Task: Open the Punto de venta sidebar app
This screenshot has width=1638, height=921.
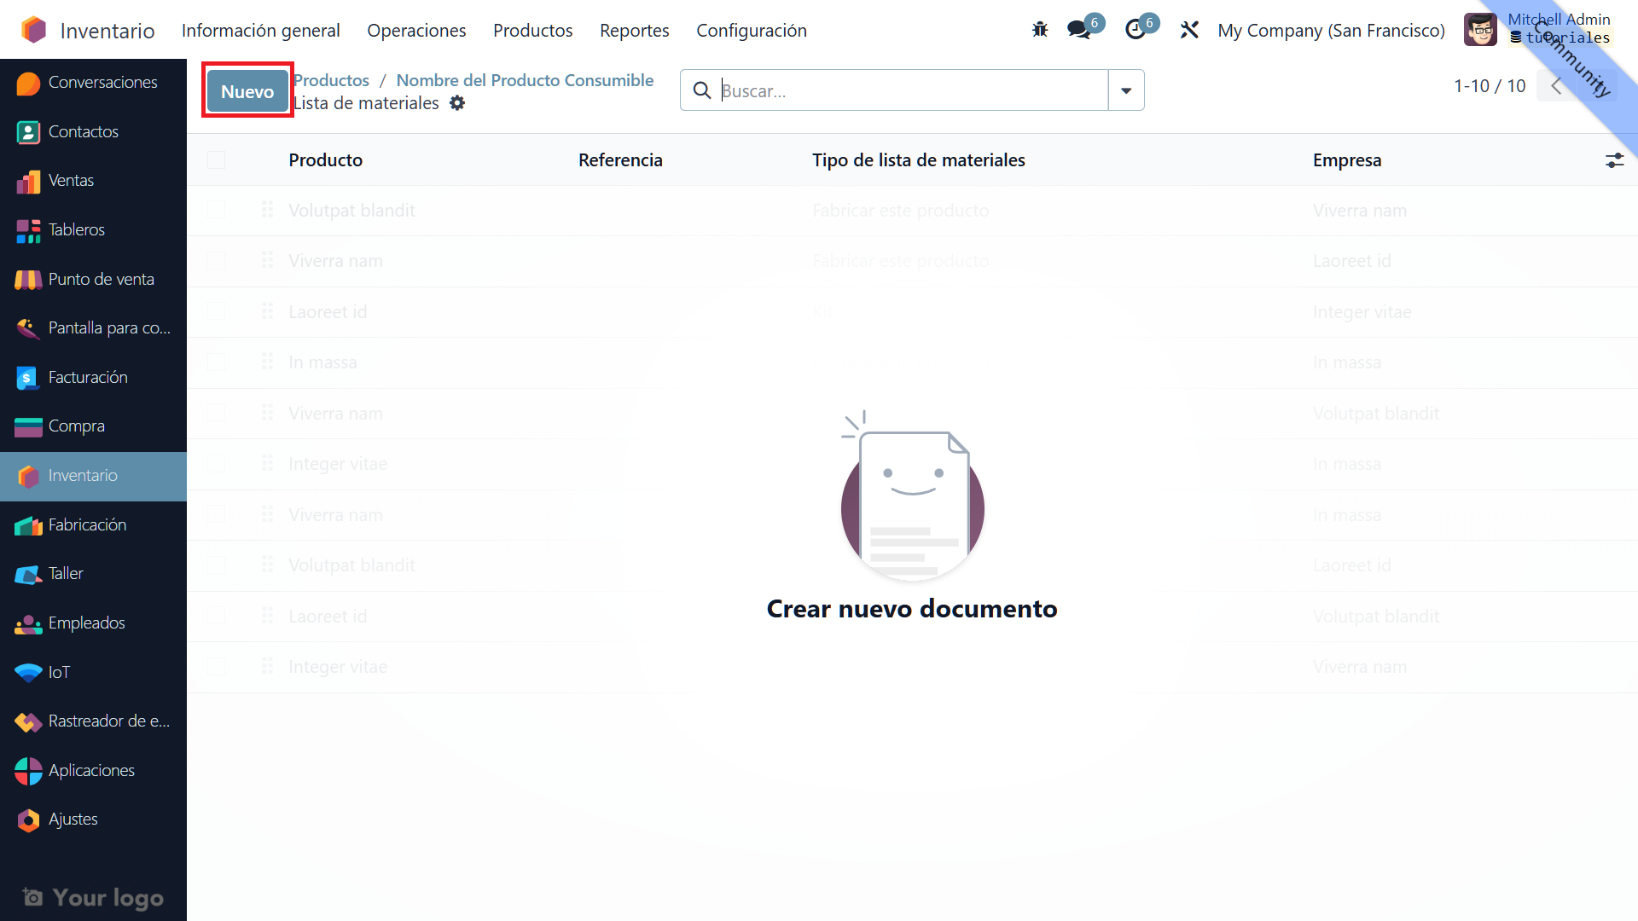Action: 101,279
